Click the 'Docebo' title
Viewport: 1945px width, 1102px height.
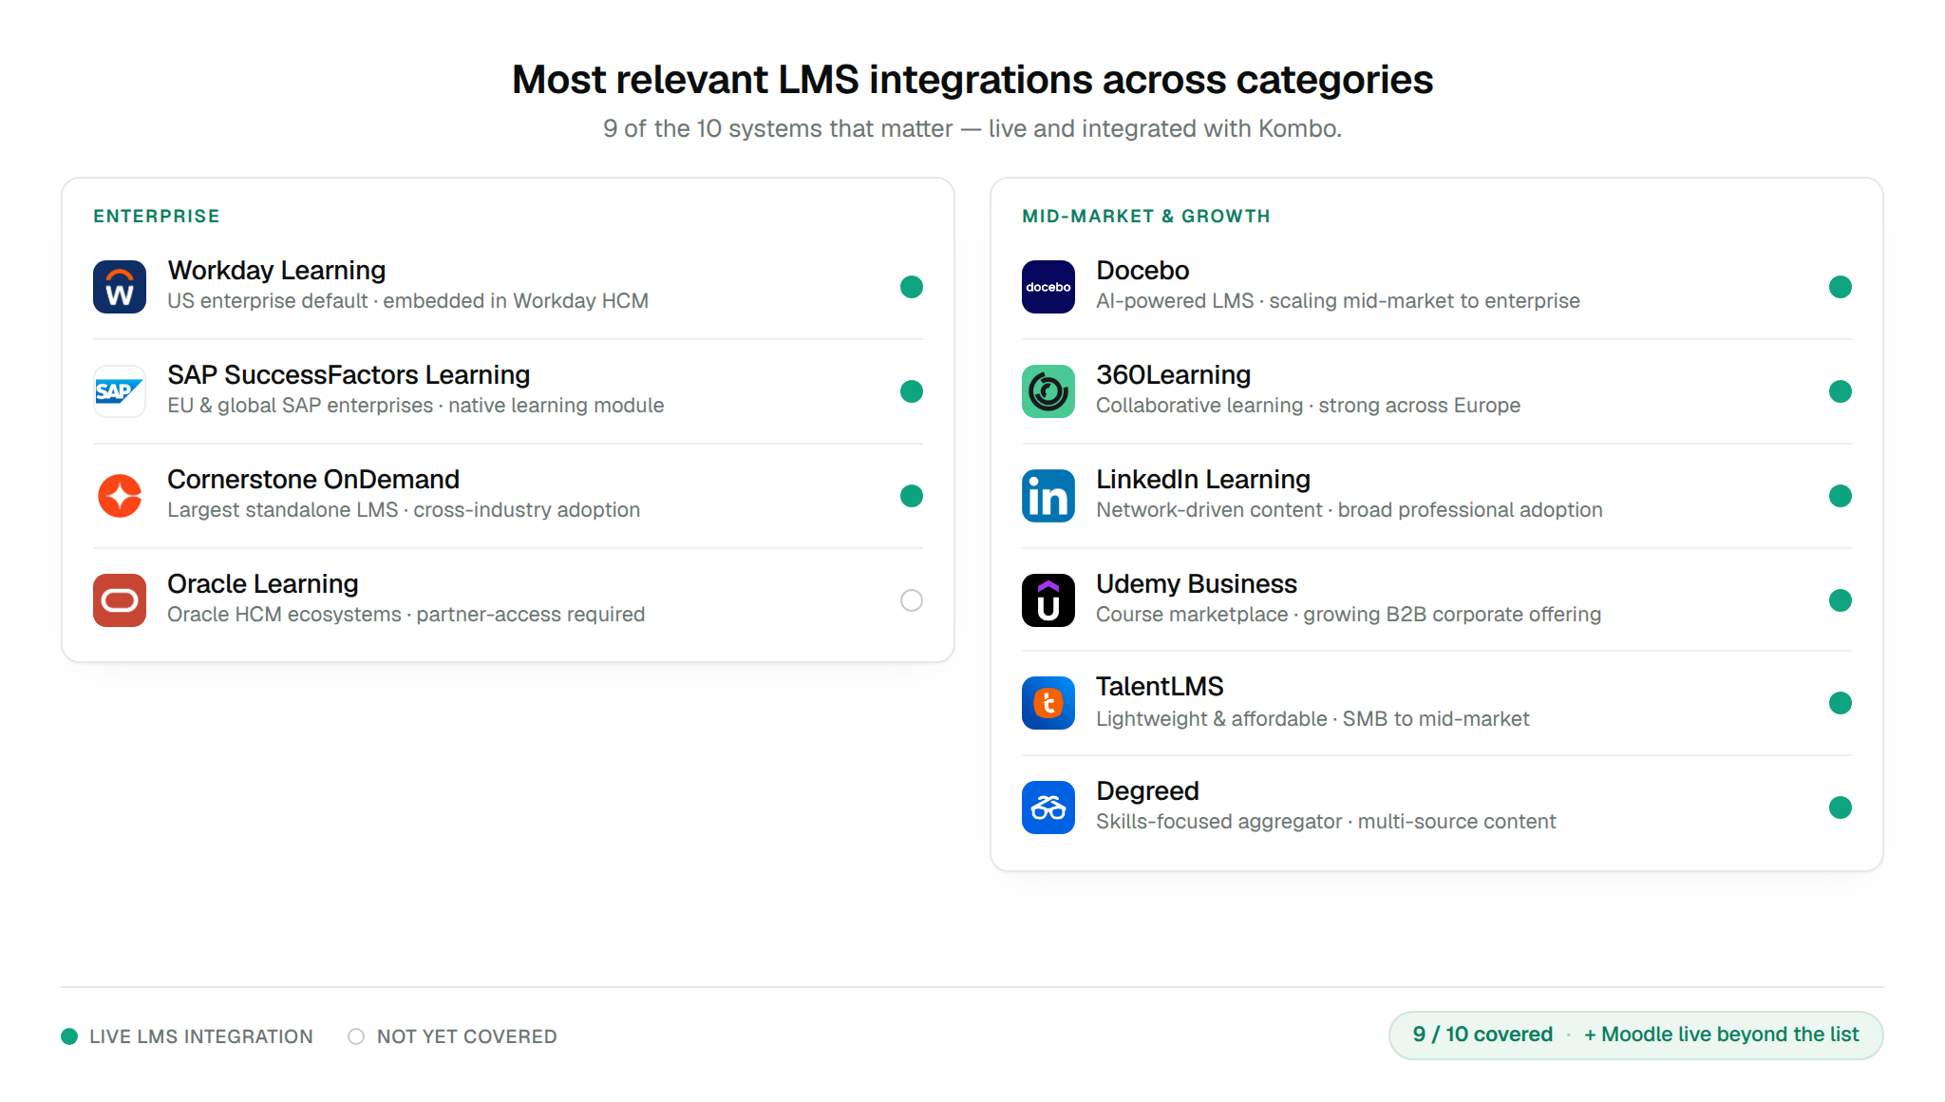click(x=1142, y=271)
